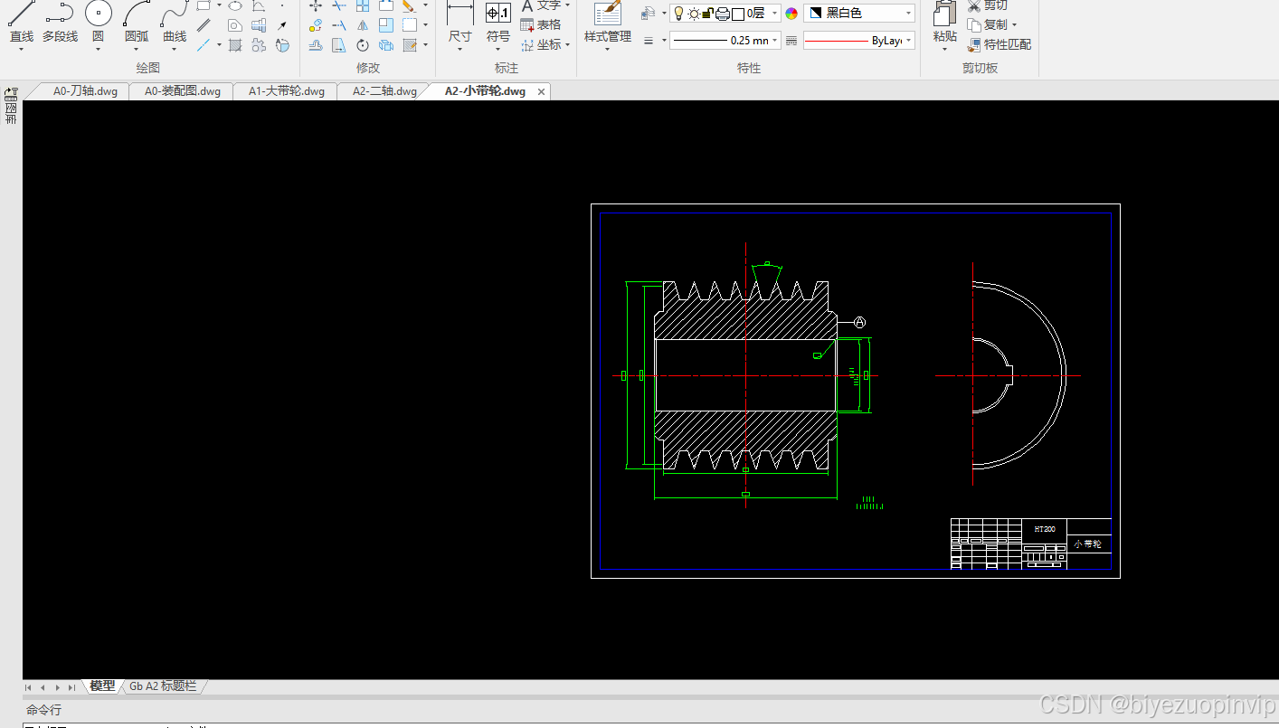Open the 图册 side panel tab
This screenshot has height=728, width=1279.
pyautogui.click(x=11, y=107)
